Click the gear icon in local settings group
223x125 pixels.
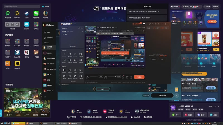pos(8,24)
